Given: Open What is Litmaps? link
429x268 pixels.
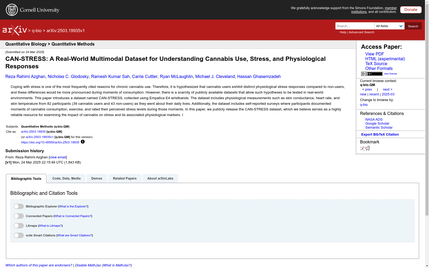Looking at the screenshot, I should click(x=50, y=226).
